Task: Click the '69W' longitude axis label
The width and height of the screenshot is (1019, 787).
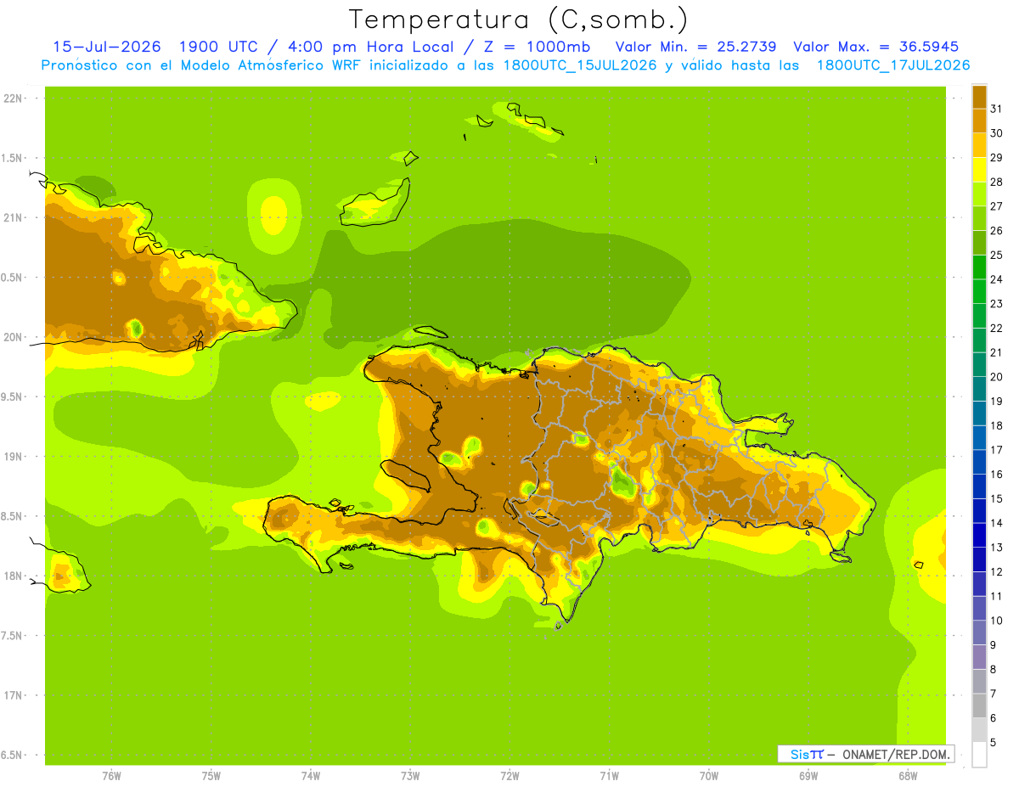Action: pos(808,775)
